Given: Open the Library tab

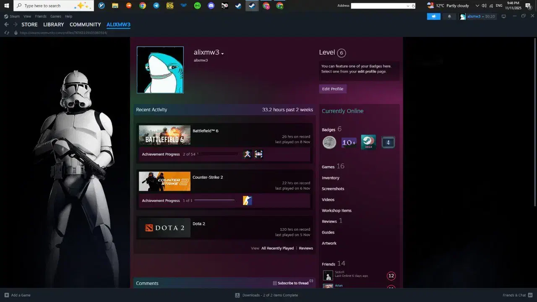Looking at the screenshot, I should [54, 25].
